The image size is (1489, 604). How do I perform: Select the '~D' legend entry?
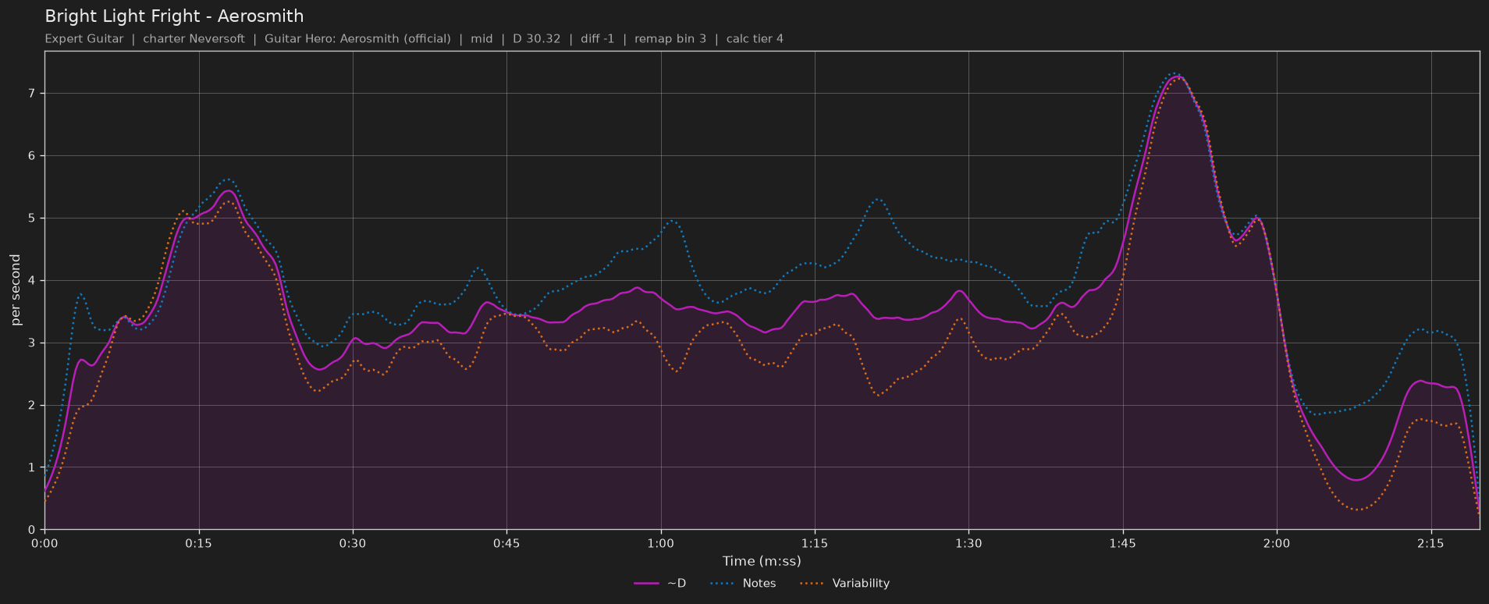pyautogui.click(x=660, y=583)
